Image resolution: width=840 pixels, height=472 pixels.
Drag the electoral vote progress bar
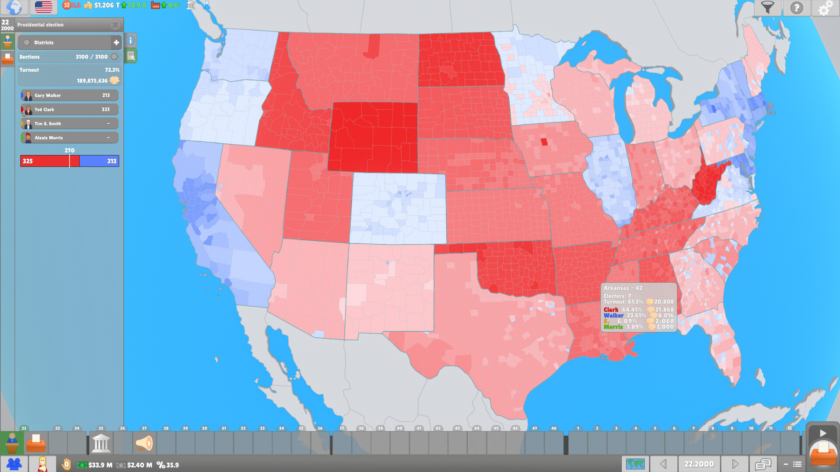click(x=69, y=161)
